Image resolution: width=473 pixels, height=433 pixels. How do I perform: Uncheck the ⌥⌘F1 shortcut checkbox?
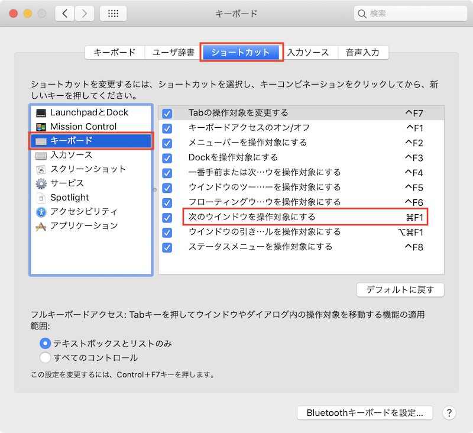click(x=167, y=232)
